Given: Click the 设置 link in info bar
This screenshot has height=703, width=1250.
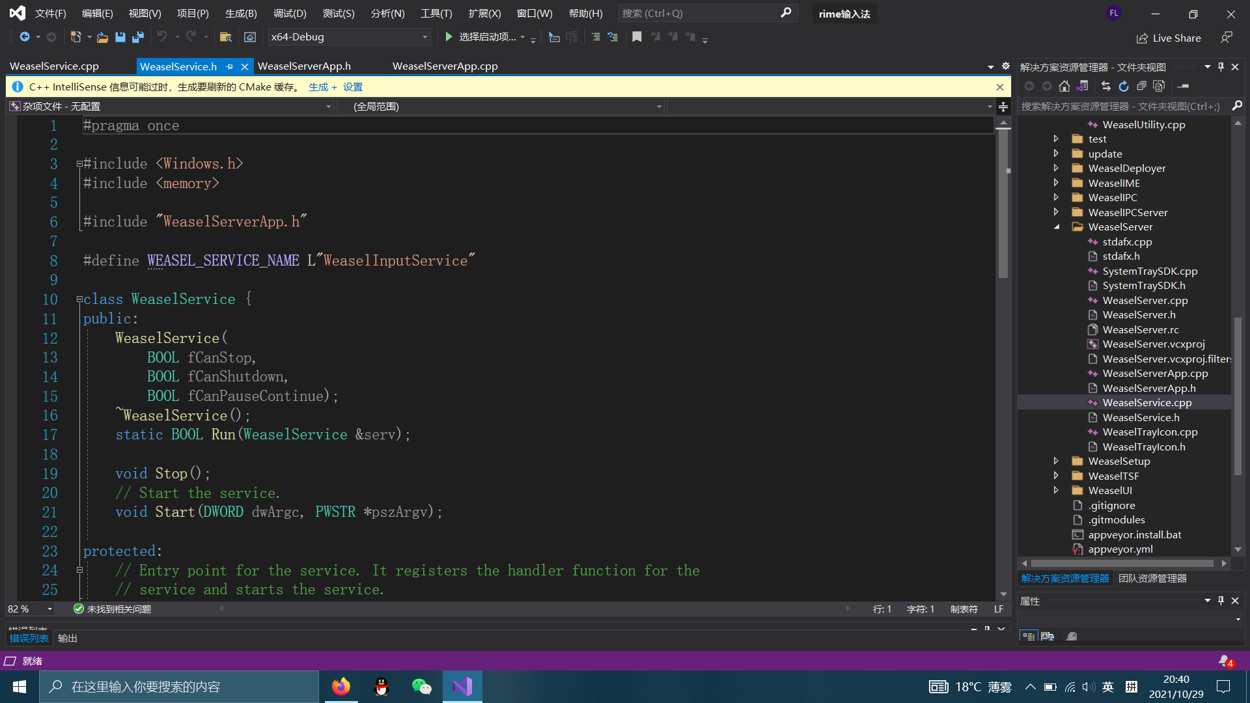Looking at the screenshot, I should (353, 87).
